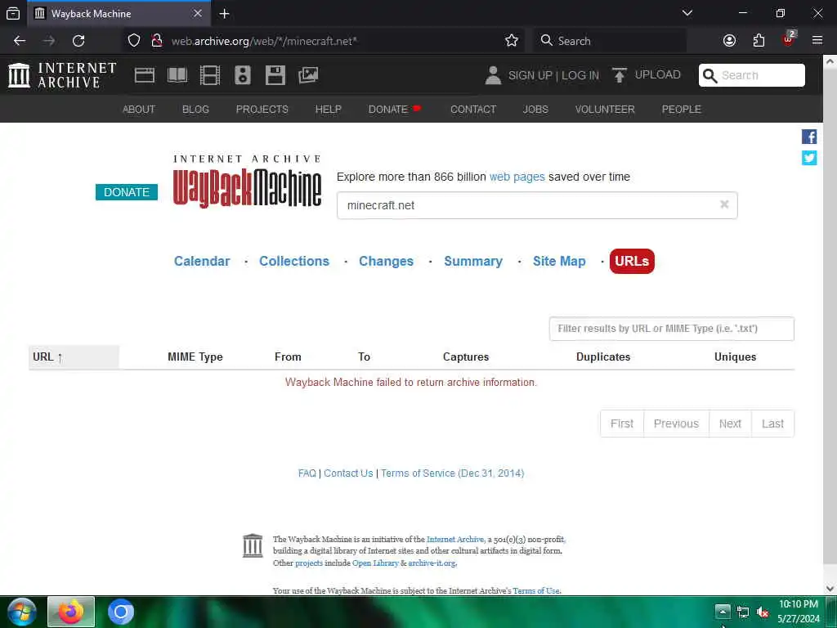This screenshot has width=837, height=628.
Task: Sort by the Captures column header
Action: click(465, 357)
